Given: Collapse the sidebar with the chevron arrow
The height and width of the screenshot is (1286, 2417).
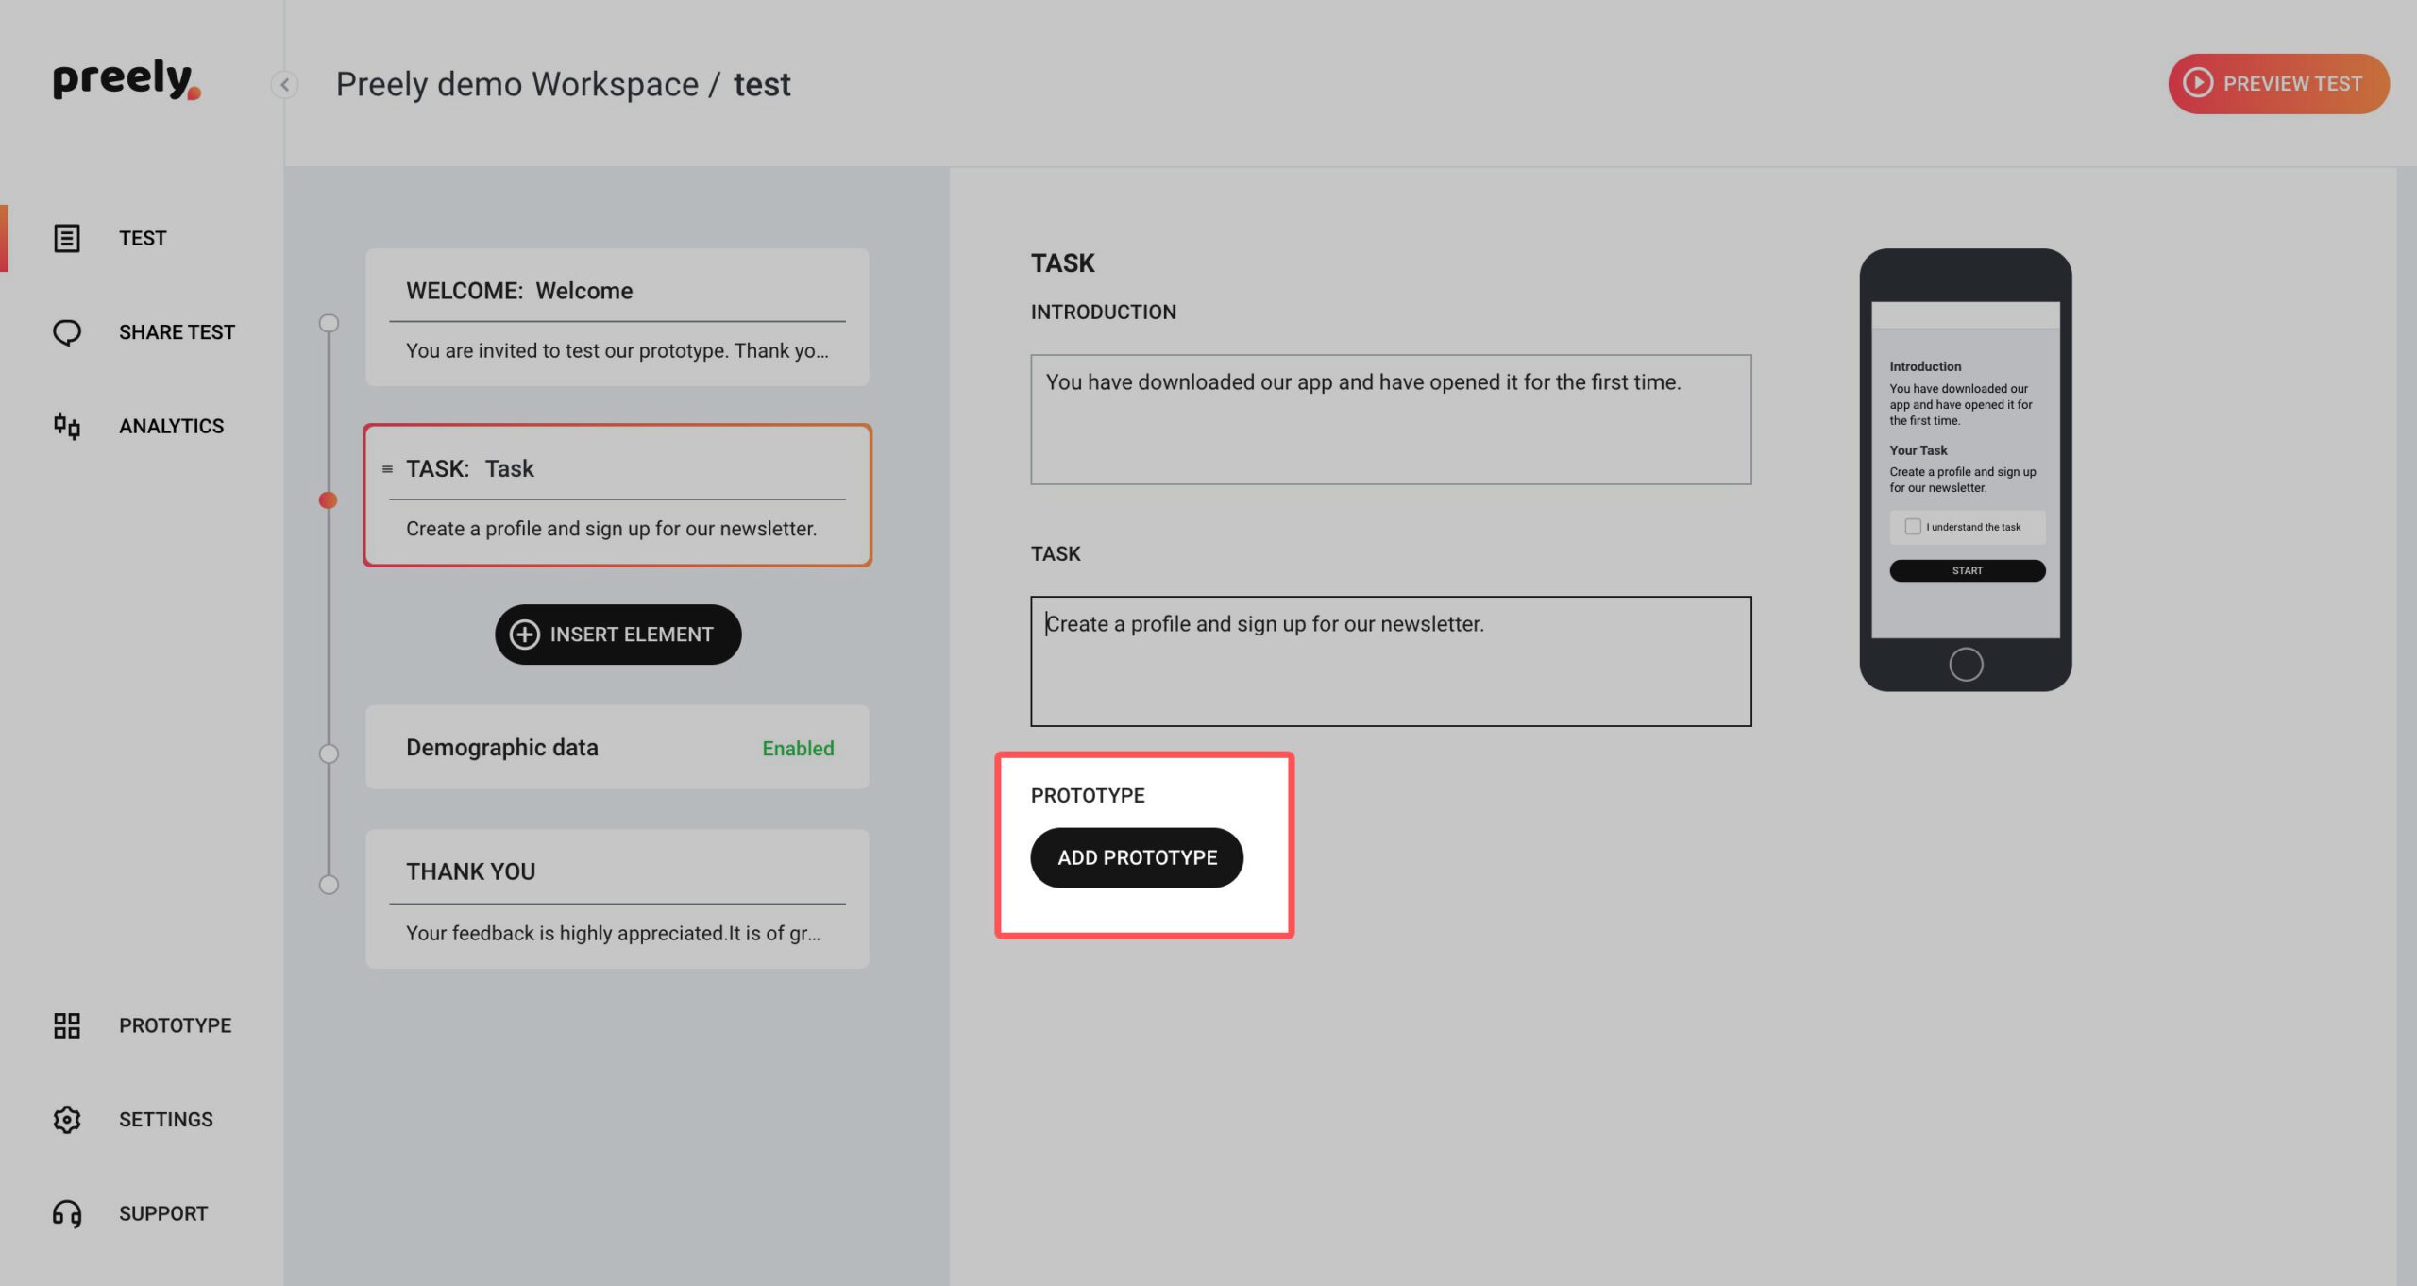Looking at the screenshot, I should [x=284, y=85].
